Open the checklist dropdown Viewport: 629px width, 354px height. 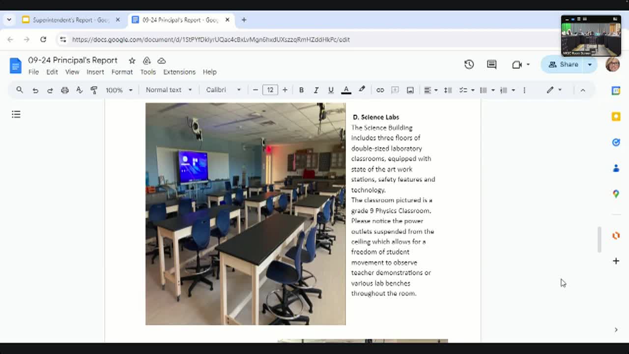point(466,90)
